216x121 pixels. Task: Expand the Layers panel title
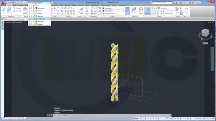[160, 16]
